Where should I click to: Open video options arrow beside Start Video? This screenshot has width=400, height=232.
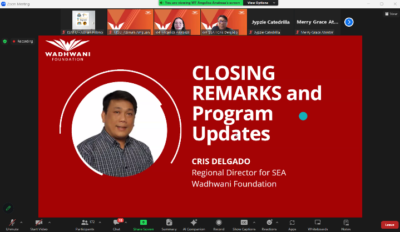coord(50,223)
